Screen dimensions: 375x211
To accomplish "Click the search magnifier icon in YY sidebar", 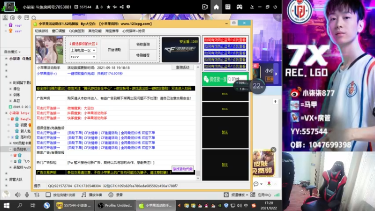I will click(x=34, y=18).
